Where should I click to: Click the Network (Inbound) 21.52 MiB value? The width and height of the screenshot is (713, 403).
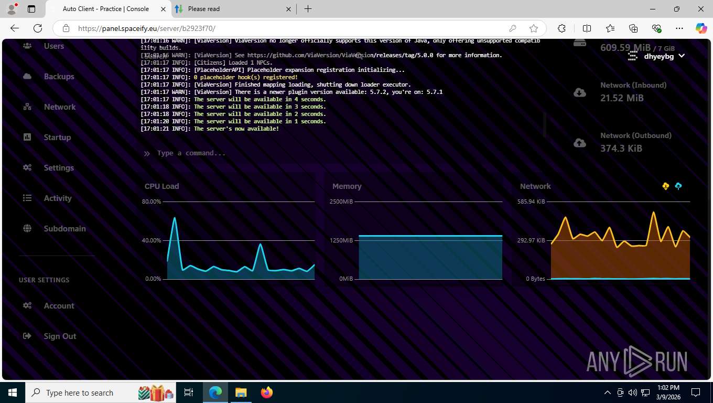coord(622,98)
